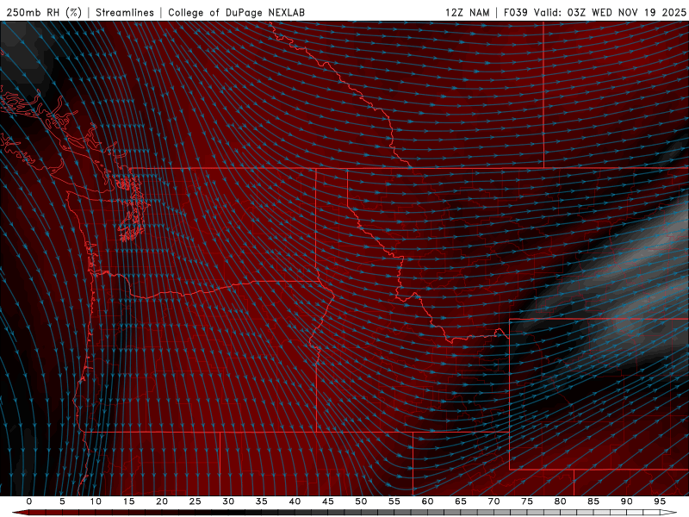Select the "15" color scale label
The height and width of the screenshot is (517, 689).
(128, 501)
